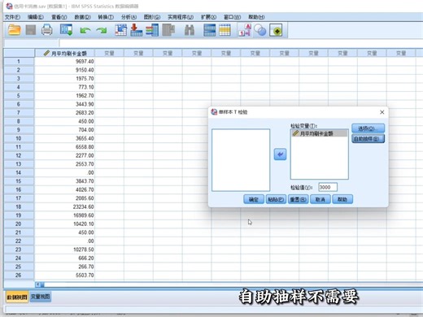Click the Insert cases toolbar icon
Viewport: 423px width, 317px height.
click(210, 30)
